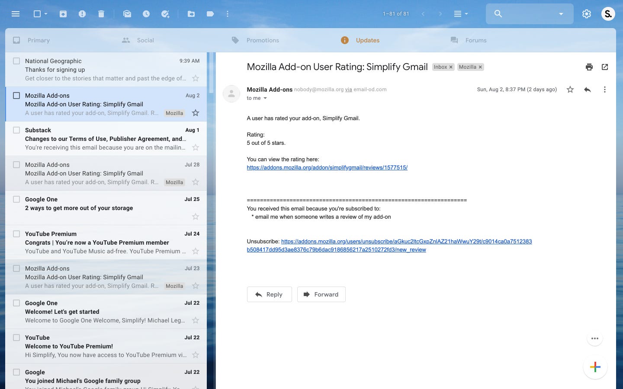
Task: Click the Reply button on the email
Action: [x=269, y=294]
